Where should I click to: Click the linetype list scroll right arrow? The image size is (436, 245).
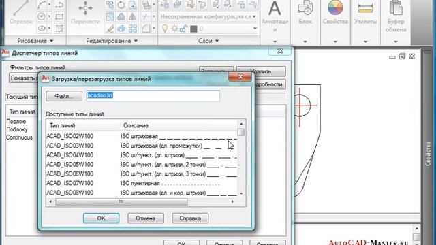232,202
